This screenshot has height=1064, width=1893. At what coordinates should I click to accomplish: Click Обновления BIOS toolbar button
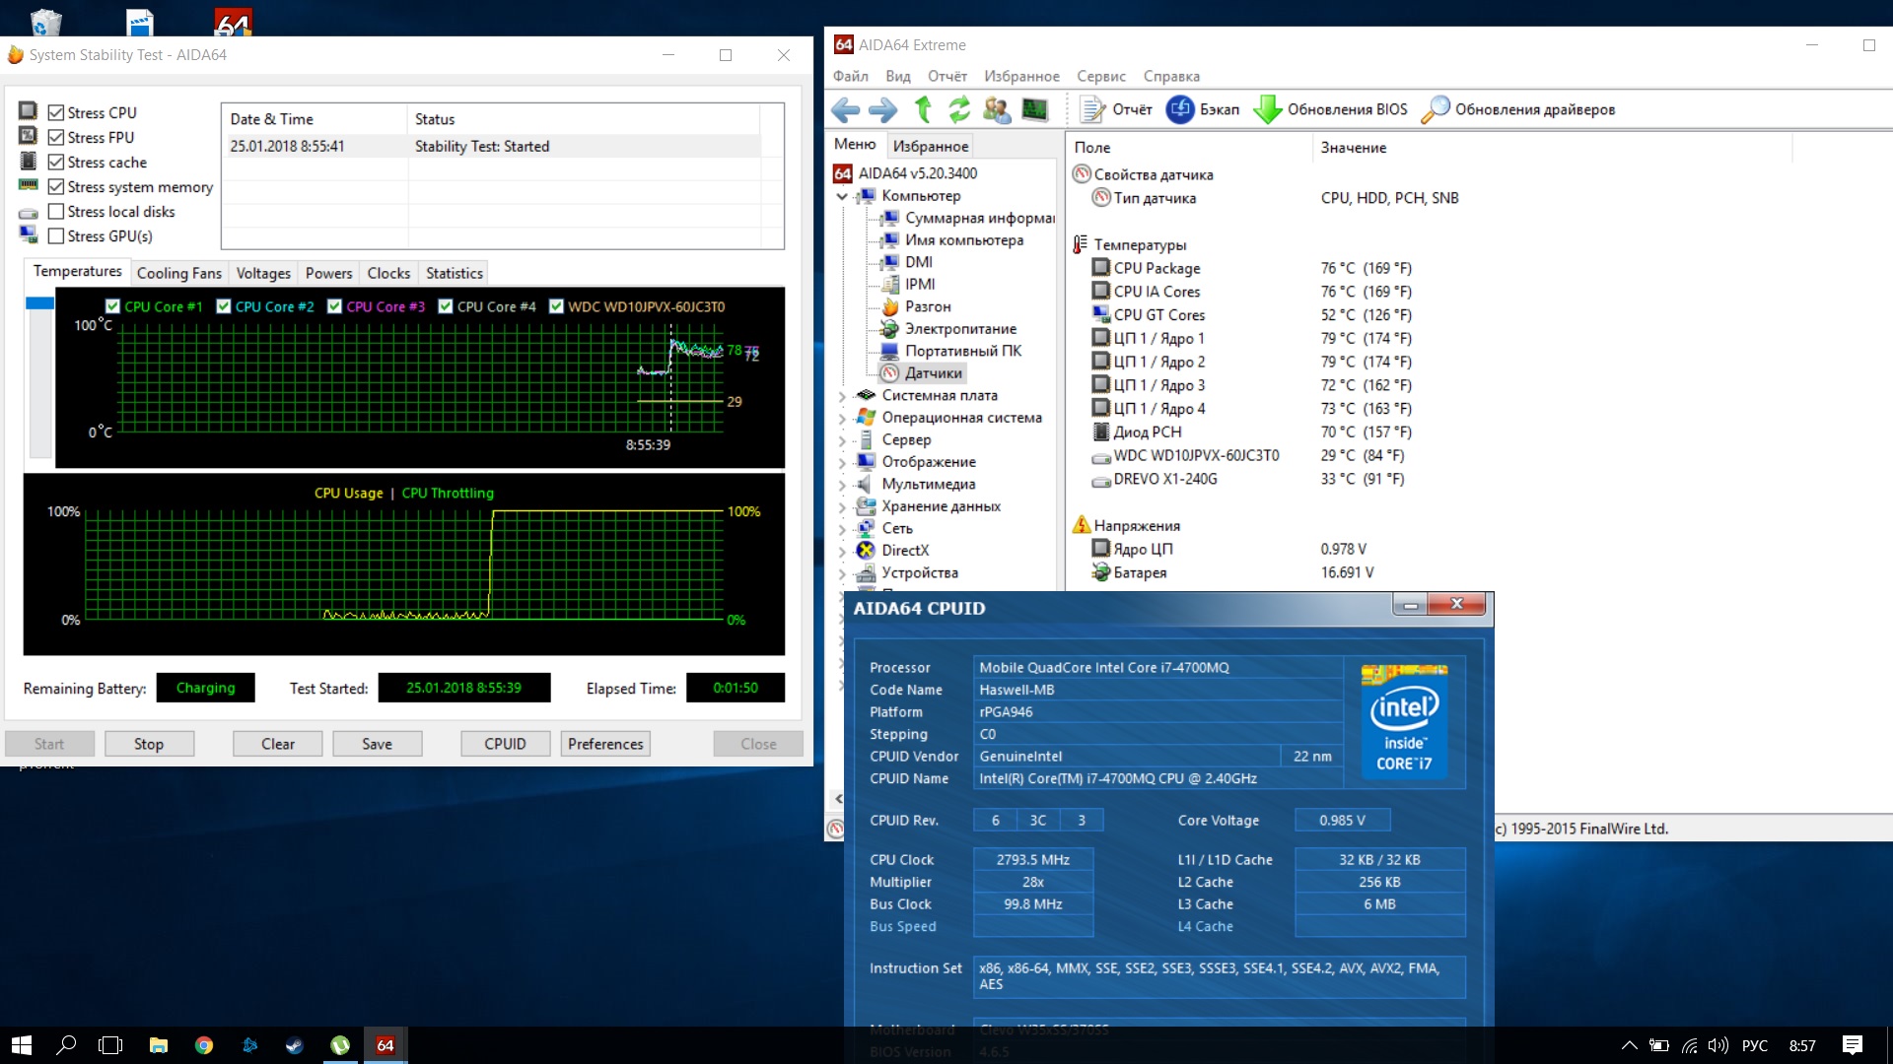[x=1330, y=109]
